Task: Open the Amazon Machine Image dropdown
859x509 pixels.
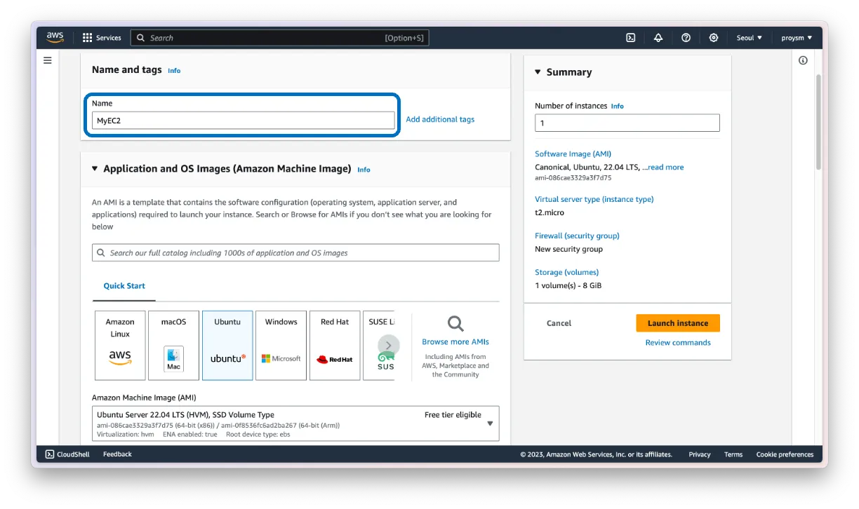Action: point(295,423)
